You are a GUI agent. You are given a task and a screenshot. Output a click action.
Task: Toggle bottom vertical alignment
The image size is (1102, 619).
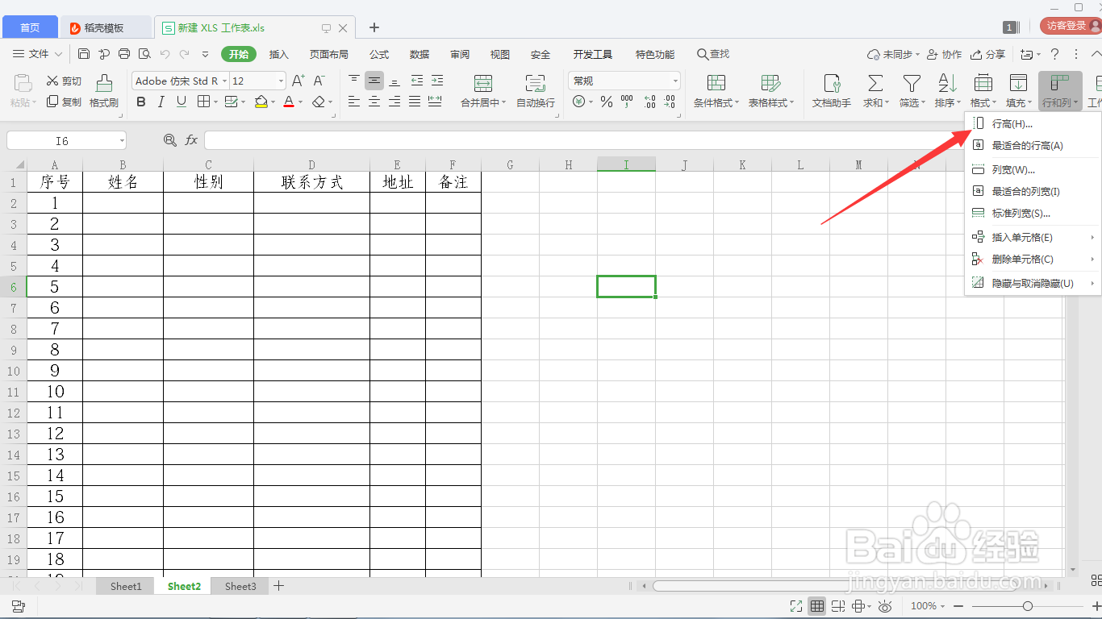pyautogui.click(x=394, y=81)
